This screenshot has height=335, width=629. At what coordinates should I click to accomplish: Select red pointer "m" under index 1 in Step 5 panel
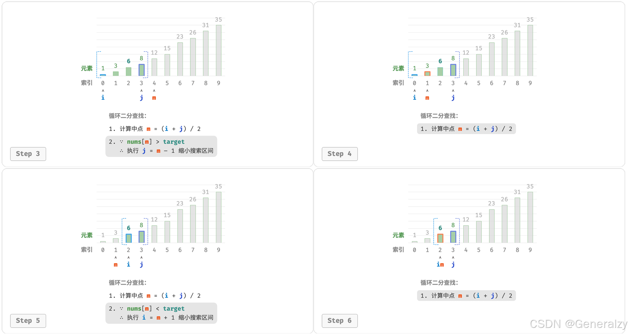[x=115, y=265]
